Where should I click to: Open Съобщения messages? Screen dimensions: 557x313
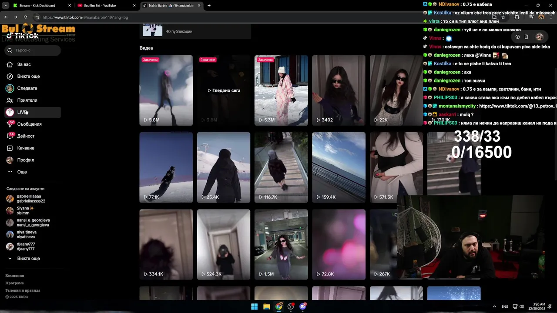click(33, 124)
